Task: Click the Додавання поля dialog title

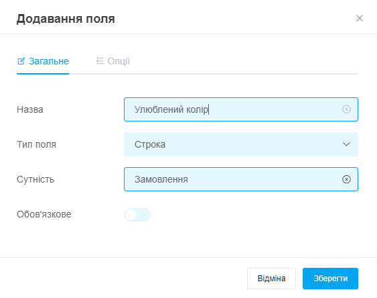Action: click(66, 19)
